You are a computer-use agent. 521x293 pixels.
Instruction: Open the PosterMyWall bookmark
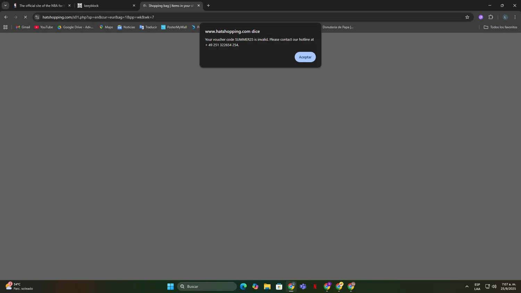point(174,27)
